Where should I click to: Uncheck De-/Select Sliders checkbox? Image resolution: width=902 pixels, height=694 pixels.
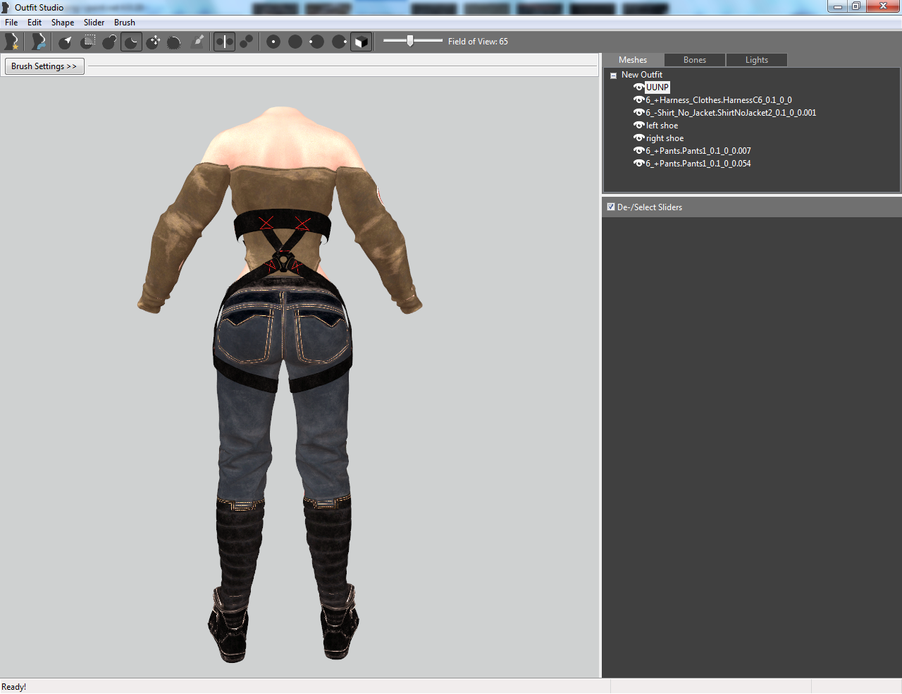click(611, 207)
